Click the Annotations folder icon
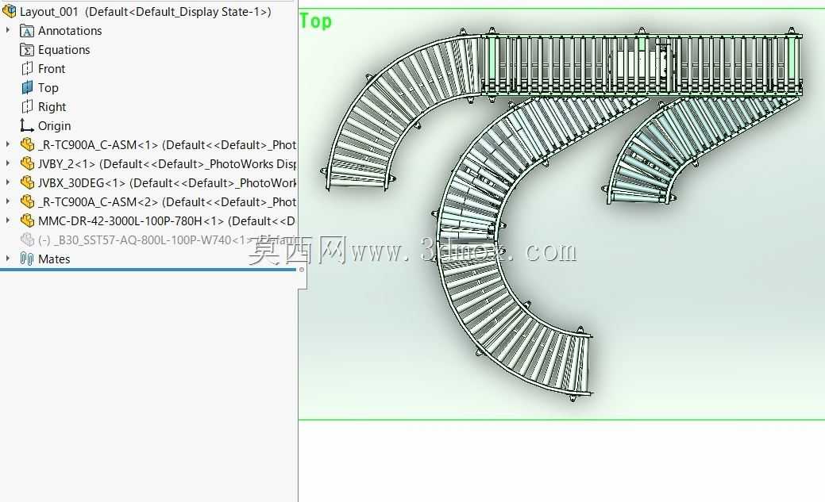 tap(27, 31)
